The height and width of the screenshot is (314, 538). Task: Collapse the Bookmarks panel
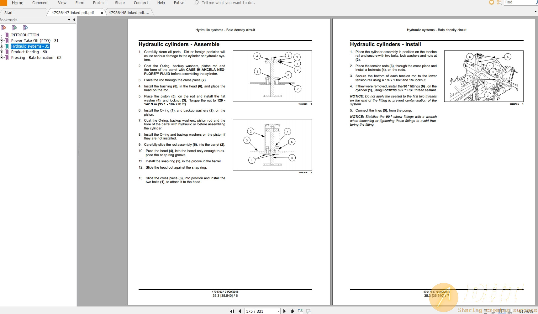(73, 19)
